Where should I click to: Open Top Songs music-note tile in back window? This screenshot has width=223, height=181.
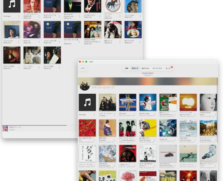(12, 6)
